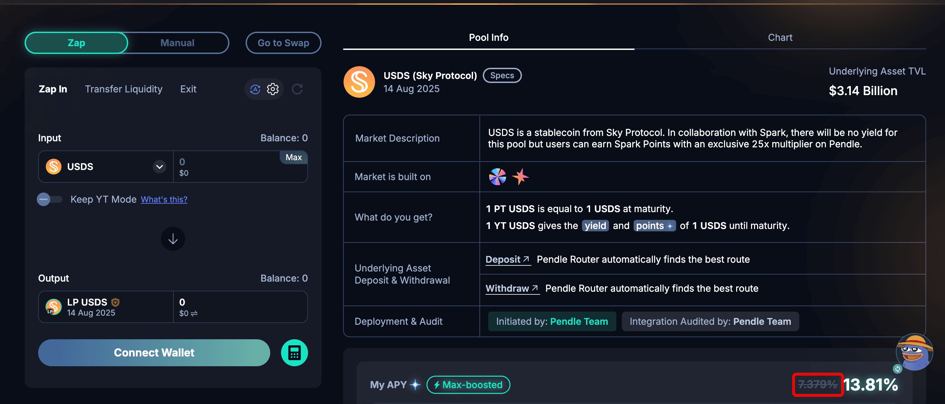Follow the Withdraw external link
The height and width of the screenshot is (404, 945).
[512, 289]
